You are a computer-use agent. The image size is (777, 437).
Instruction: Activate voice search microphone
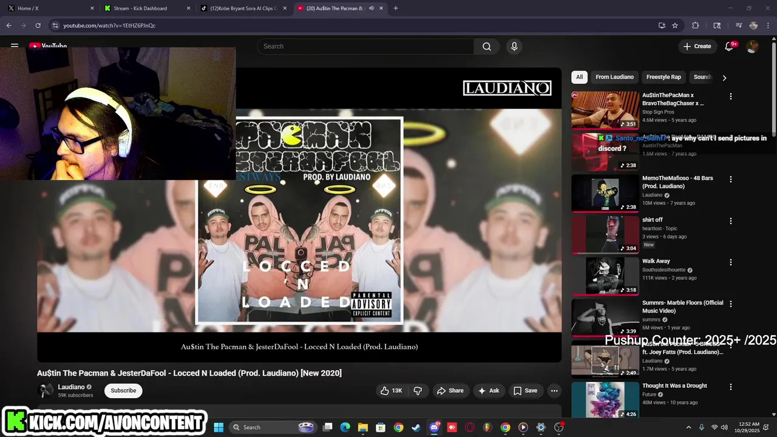click(514, 47)
